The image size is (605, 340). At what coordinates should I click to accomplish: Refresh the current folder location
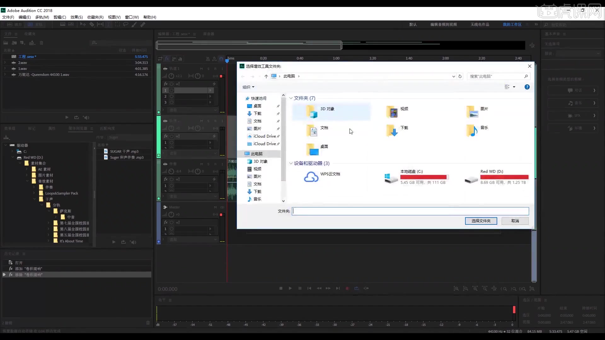[460, 76]
